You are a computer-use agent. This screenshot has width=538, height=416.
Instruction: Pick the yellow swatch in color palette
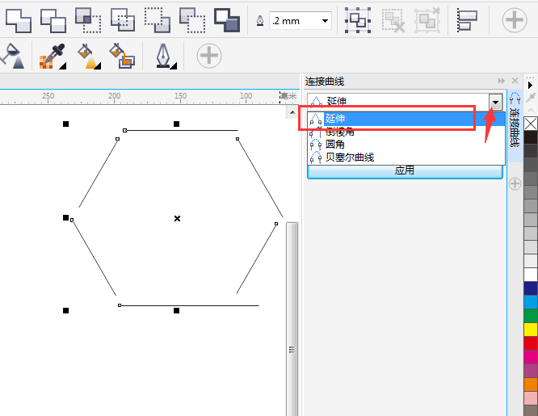pyautogui.click(x=531, y=330)
